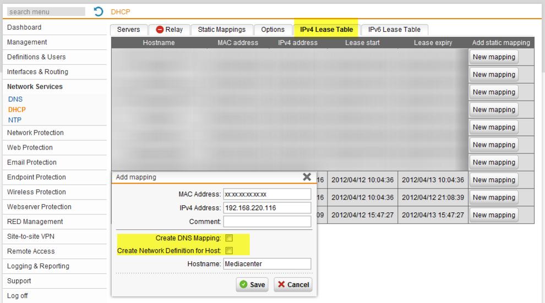
Task: Click the Hostname column header
Action: pyautogui.click(x=159, y=43)
